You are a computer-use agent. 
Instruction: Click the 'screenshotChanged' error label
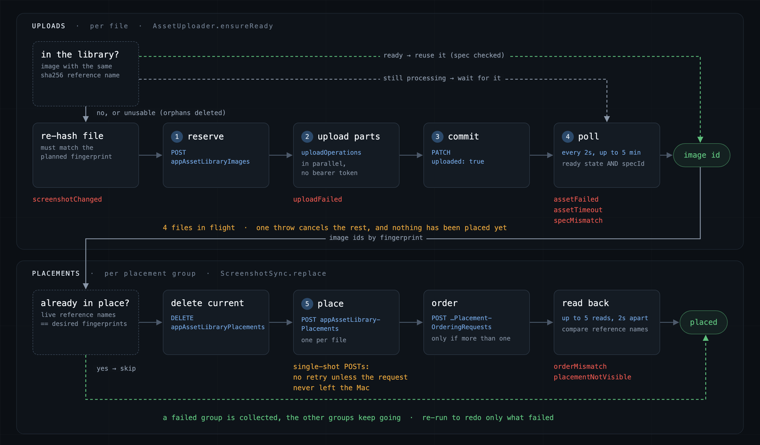[67, 199]
